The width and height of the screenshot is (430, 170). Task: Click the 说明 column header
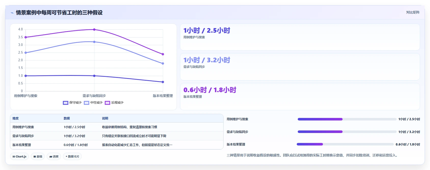pos(105,118)
